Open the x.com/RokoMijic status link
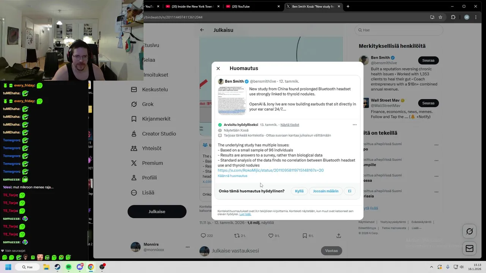 pos(271,170)
